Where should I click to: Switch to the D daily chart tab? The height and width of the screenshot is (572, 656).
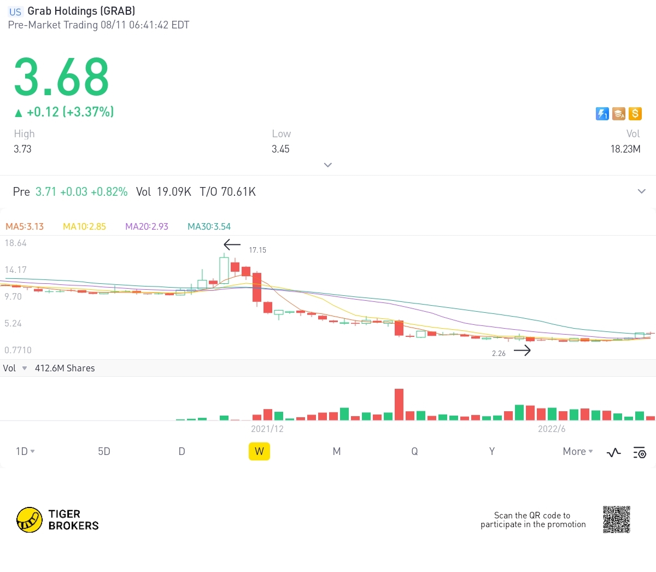(x=182, y=451)
